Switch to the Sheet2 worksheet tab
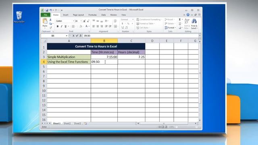The width and height of the screenshot is (258, 145). click(67, 124)
